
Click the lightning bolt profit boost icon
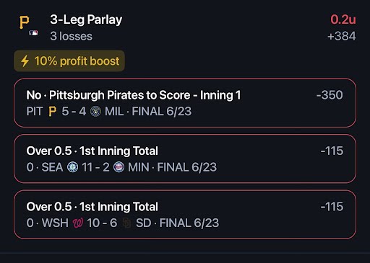click(x=25, y=61)
